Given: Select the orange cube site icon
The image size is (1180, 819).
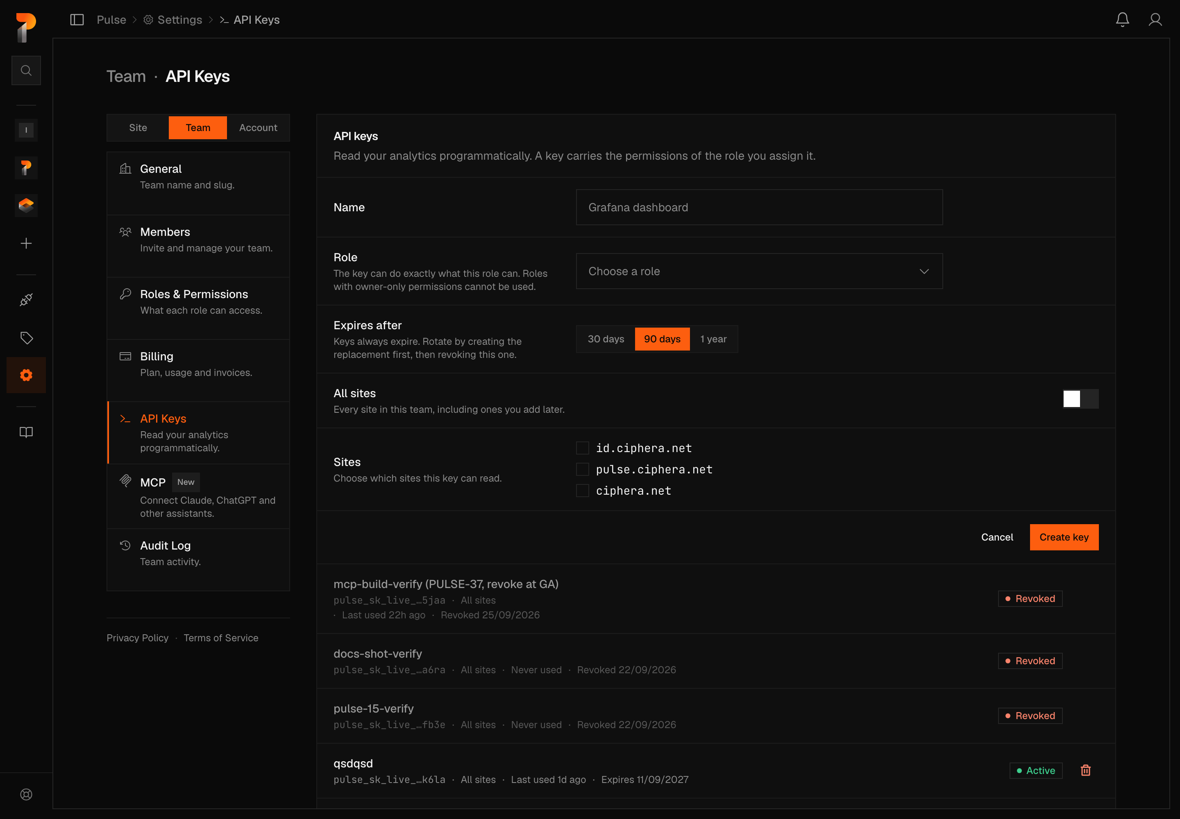Looking at the screenshot, I should click(26, 205).
